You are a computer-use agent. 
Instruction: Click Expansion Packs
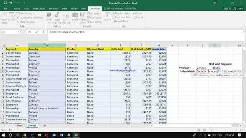pos(122,17)
